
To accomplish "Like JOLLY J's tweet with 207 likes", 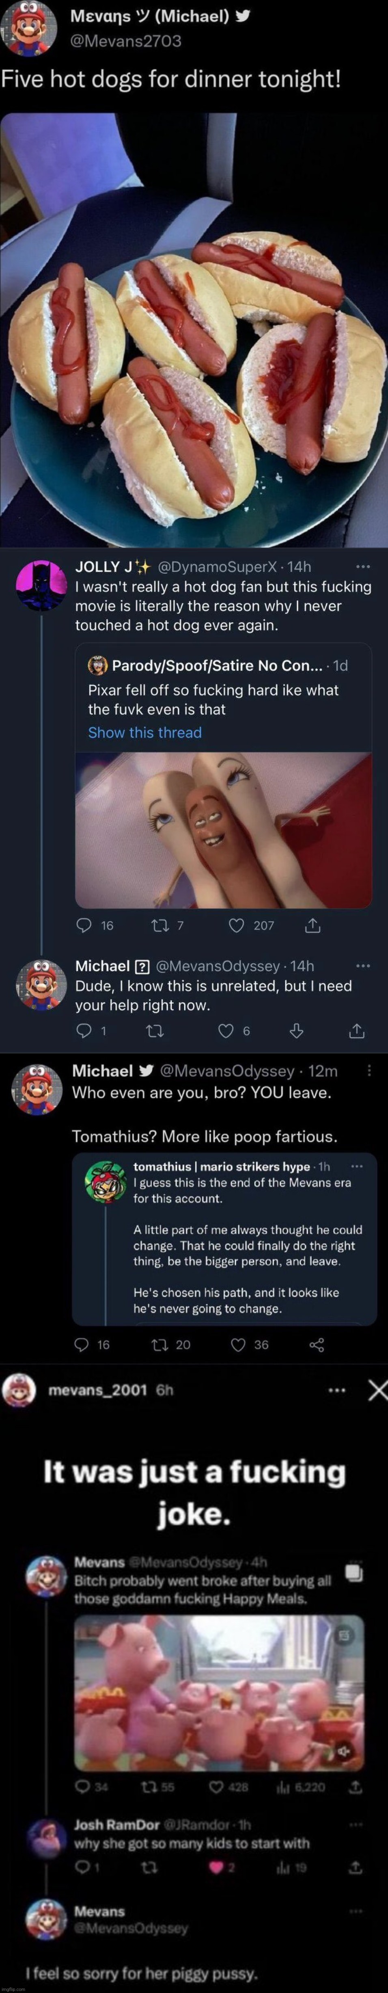I will pos(237,925).
